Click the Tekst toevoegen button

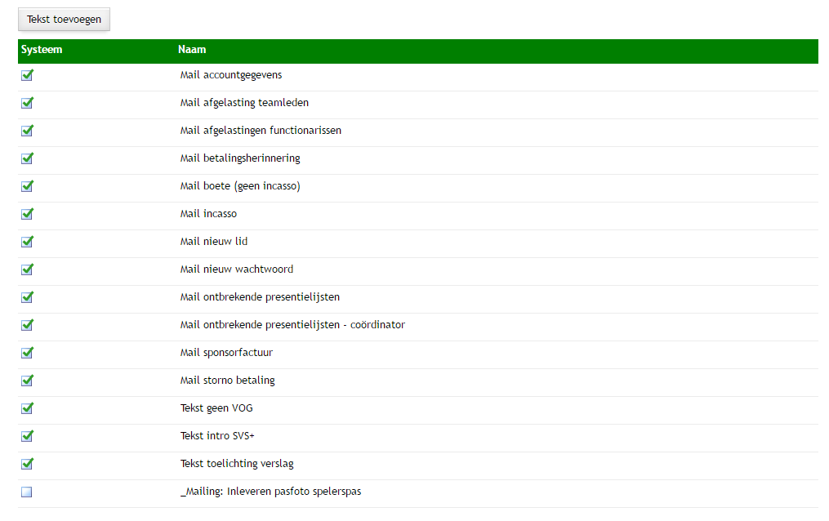pyautogui.click(x=64, y=20)
